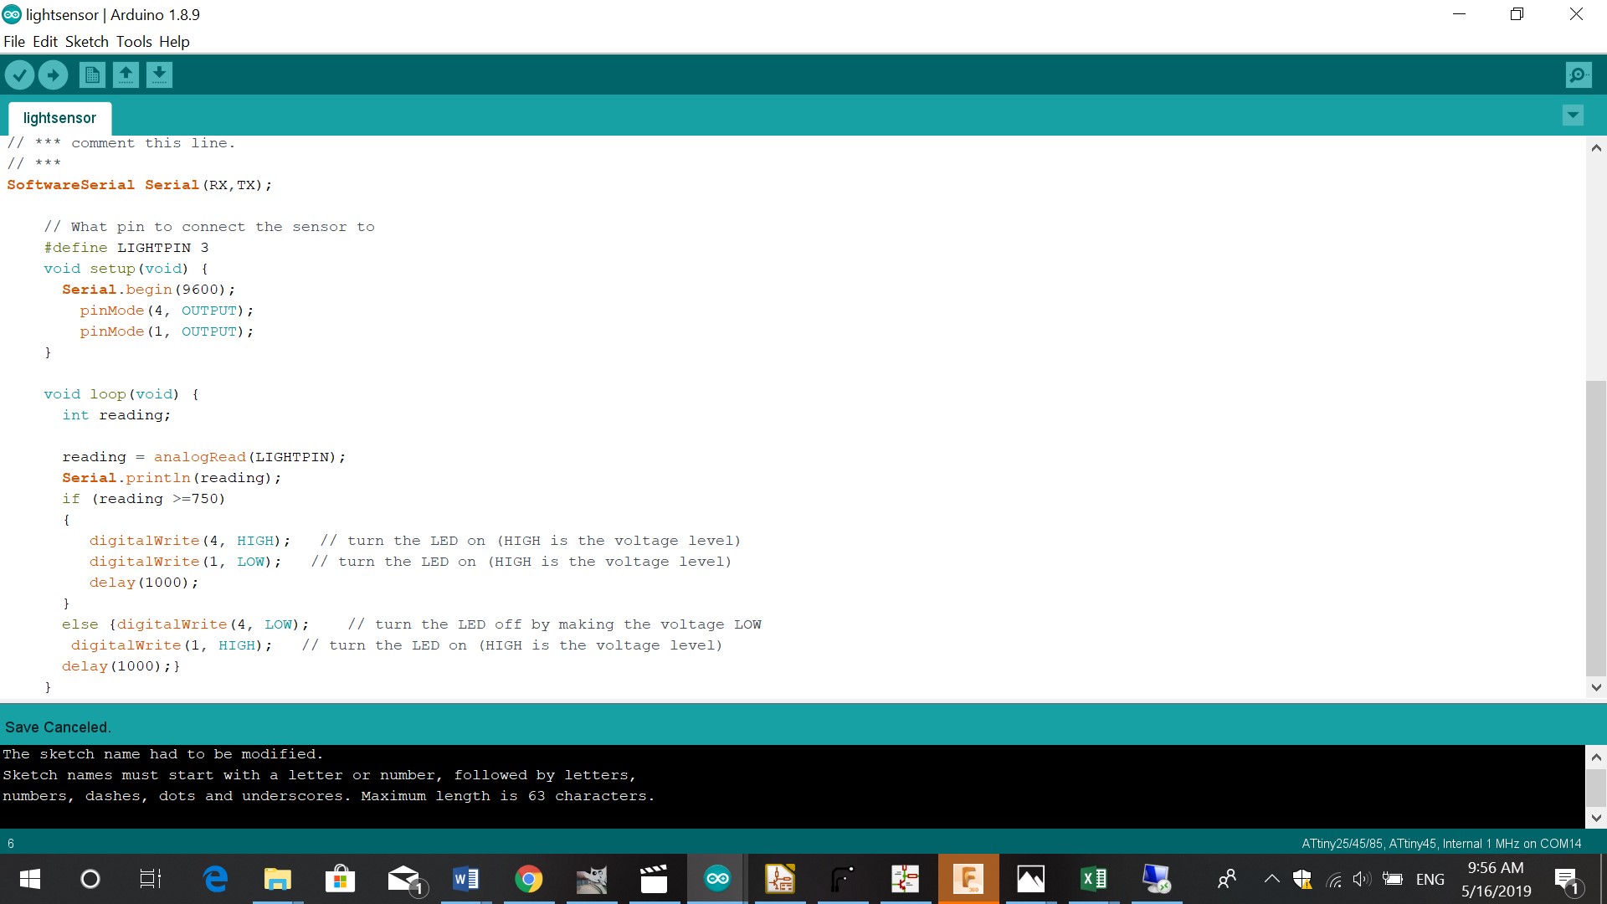Open the tab options dropdown arrow

(x=1573, y=116)
